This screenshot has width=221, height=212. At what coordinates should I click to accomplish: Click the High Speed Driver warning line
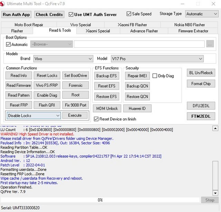click(37, 134)
